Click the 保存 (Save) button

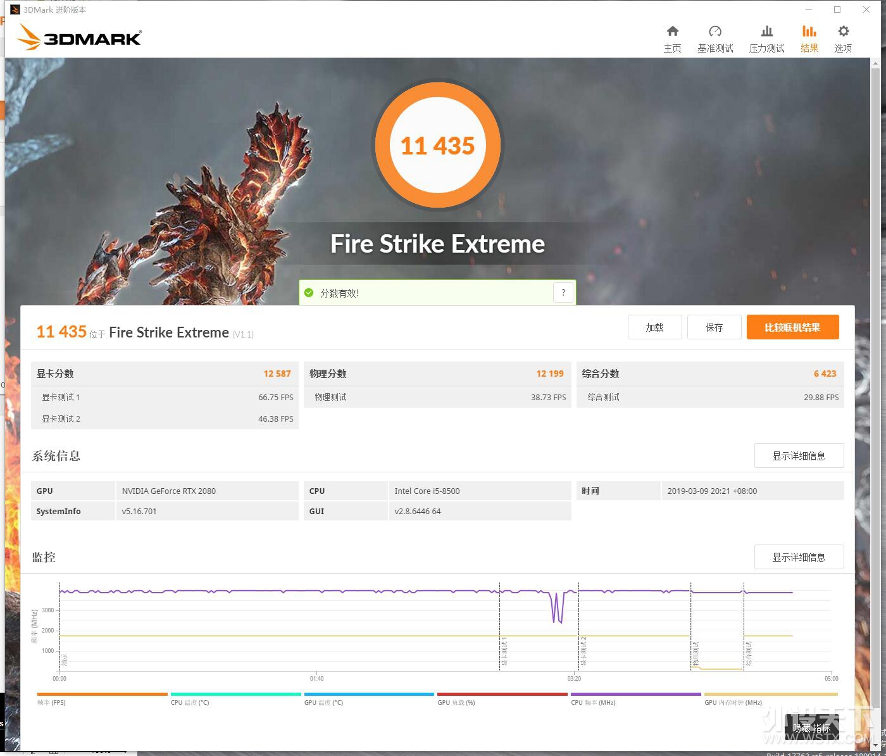(714, 327)
